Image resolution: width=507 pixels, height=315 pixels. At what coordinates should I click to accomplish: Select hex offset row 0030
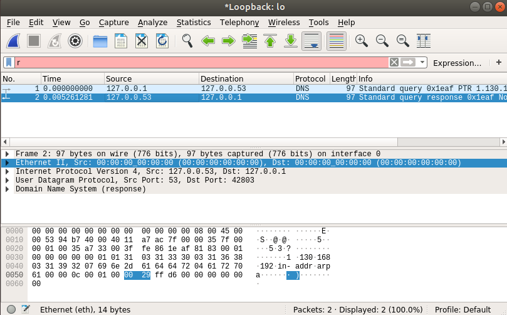[x=14, y=257]
